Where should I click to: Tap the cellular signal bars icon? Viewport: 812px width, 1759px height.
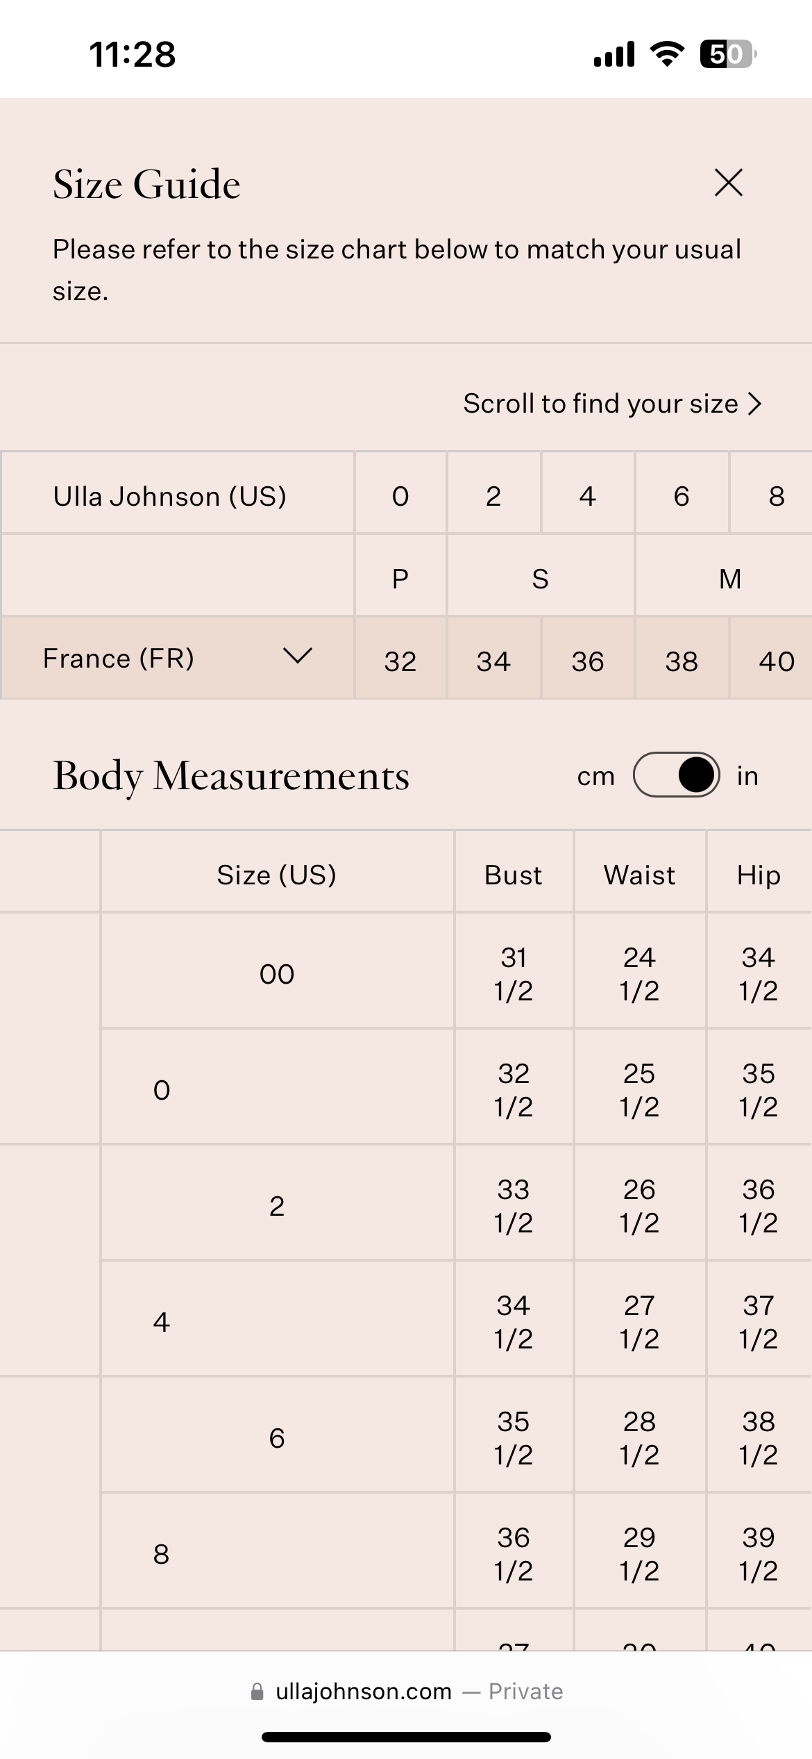614,54
